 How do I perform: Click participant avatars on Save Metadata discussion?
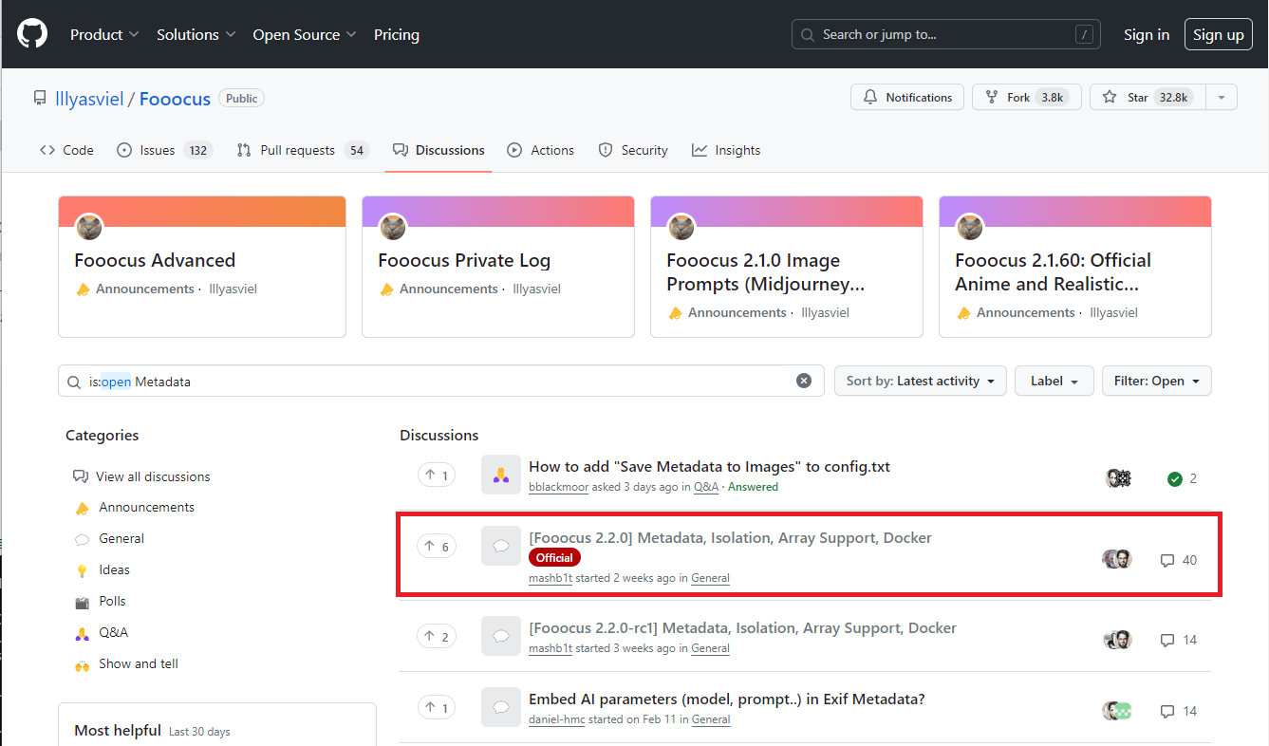tap(1120, 478)
